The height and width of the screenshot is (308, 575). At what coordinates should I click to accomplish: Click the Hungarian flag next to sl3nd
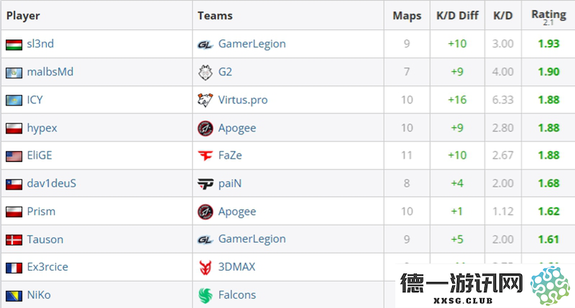tap(14, 45)
